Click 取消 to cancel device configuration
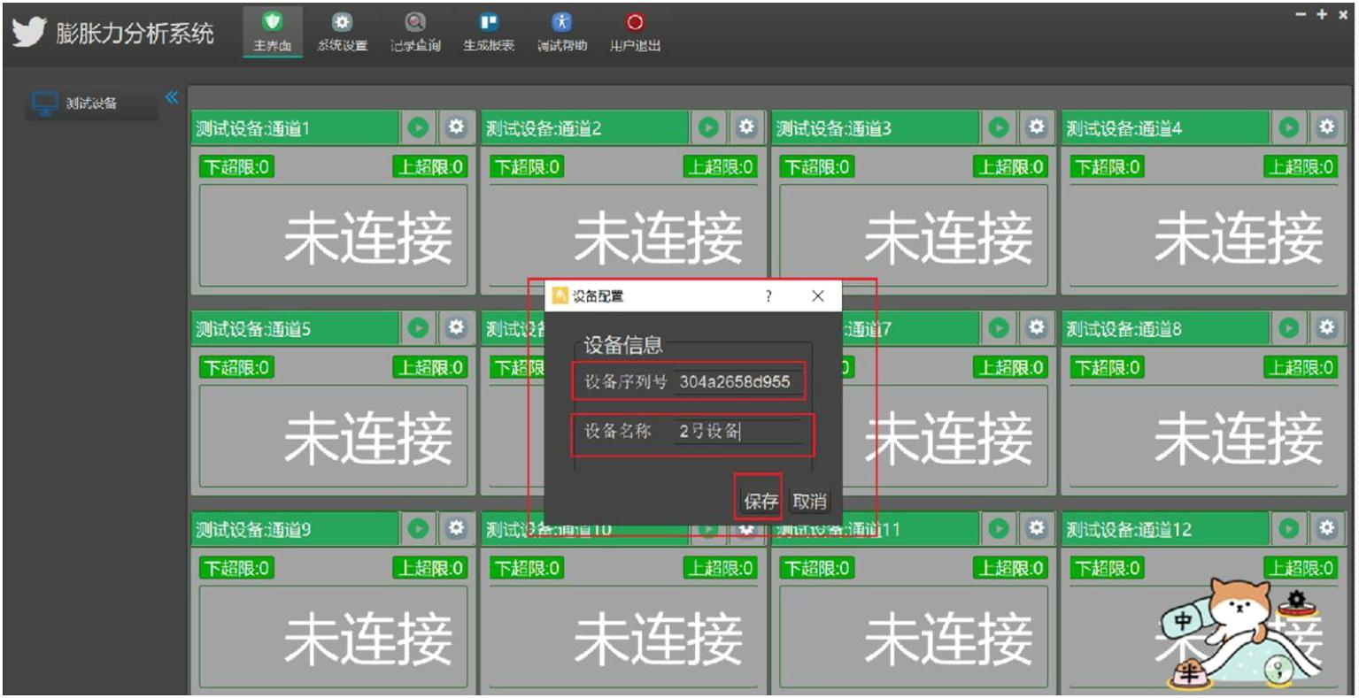 [x=809, y=502]
